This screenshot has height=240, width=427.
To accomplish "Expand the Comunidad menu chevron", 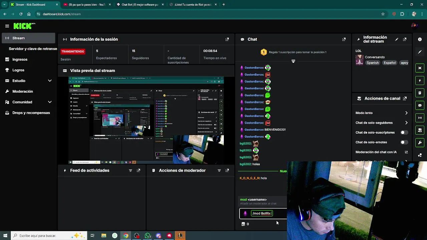I will (x=50, y=102).
